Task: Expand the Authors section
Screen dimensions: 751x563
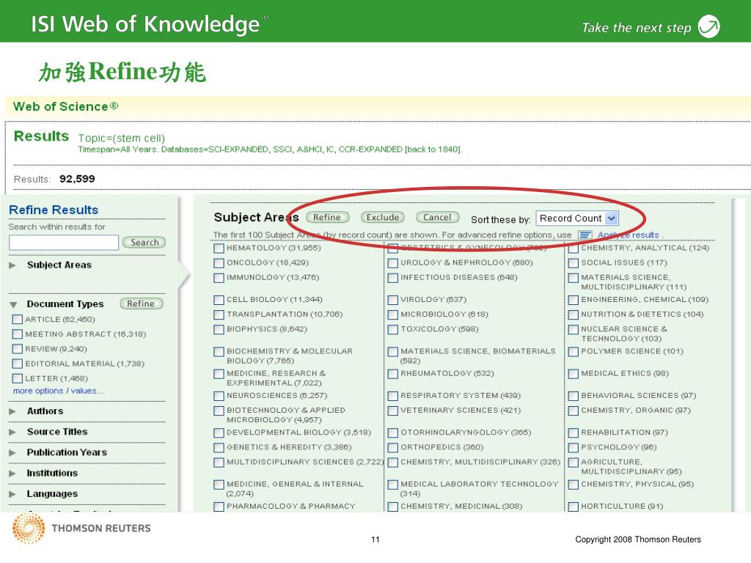Action: pos(13,411)
